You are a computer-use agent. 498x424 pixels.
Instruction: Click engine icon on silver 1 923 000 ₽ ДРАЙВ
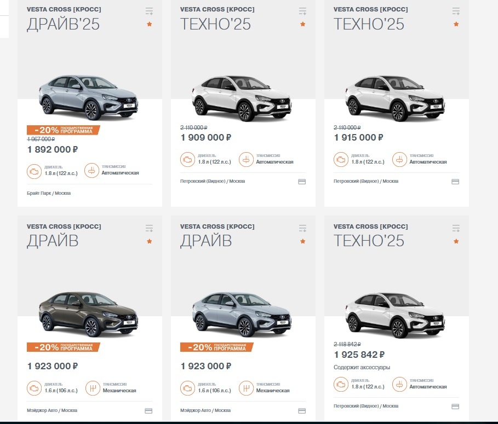(187, 388)
